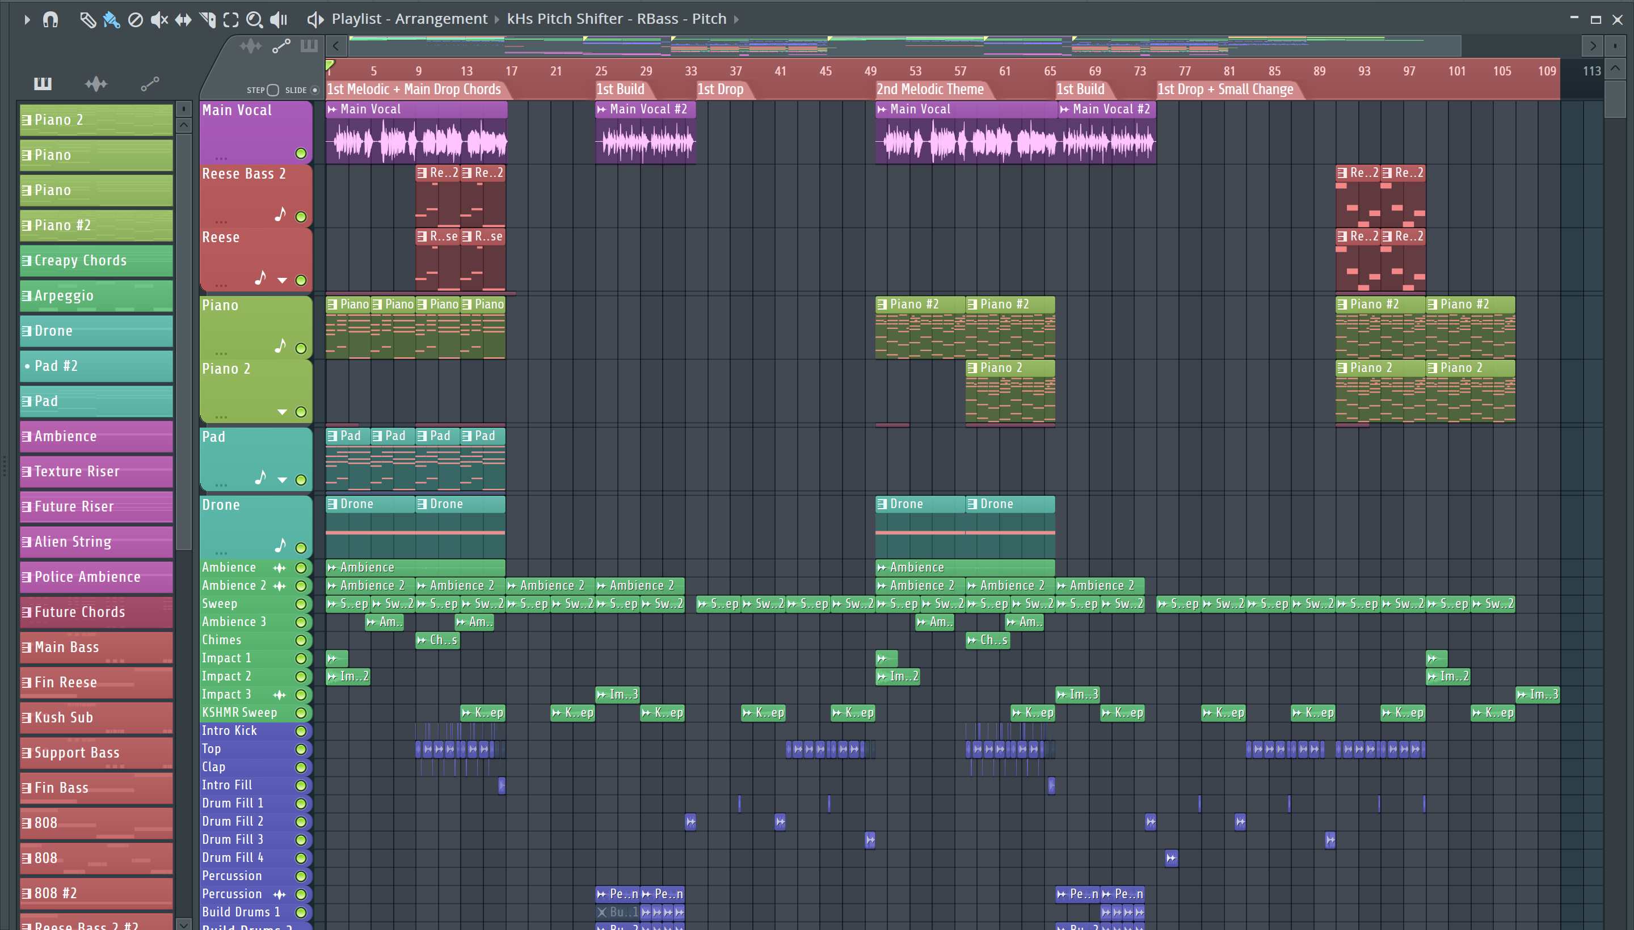The width and height of the screenshot is (1634, 930).
Task: Click waveform icon on Ambience 2 track
Action: [280, 586]
